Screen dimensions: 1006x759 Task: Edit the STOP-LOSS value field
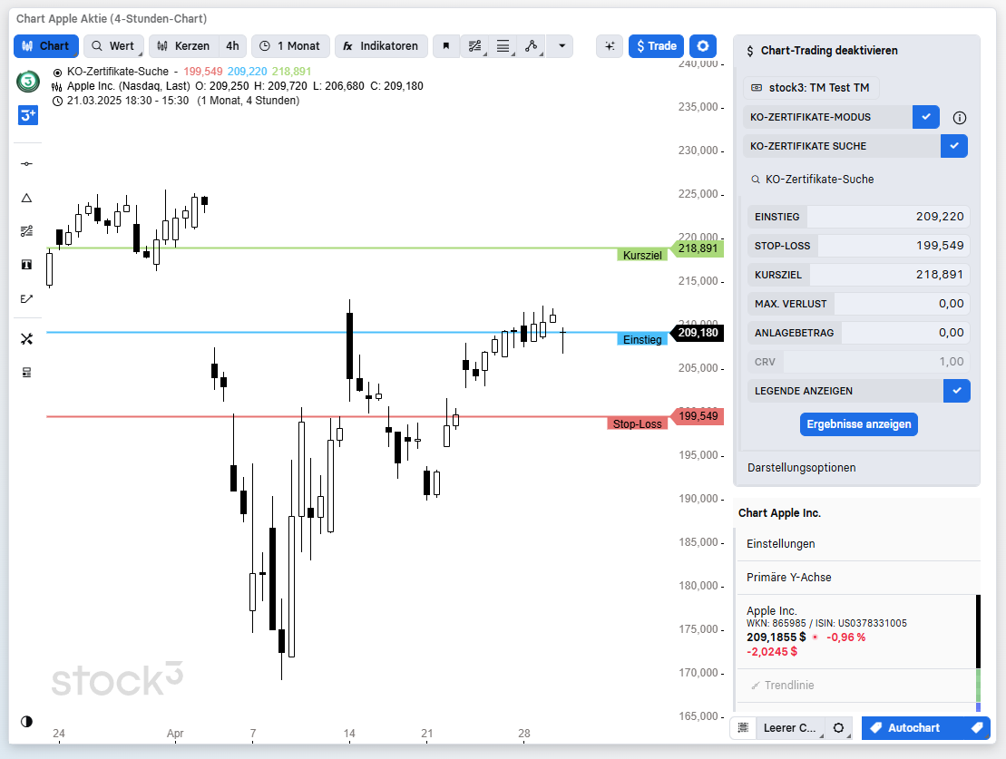click(x=894, y=246)
